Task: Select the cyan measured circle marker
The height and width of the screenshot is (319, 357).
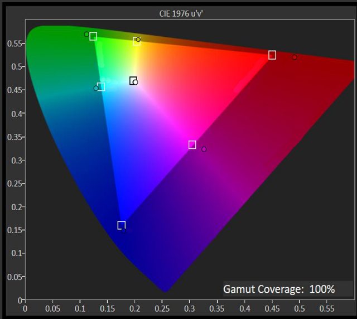Action: click(x=96, y=88)
